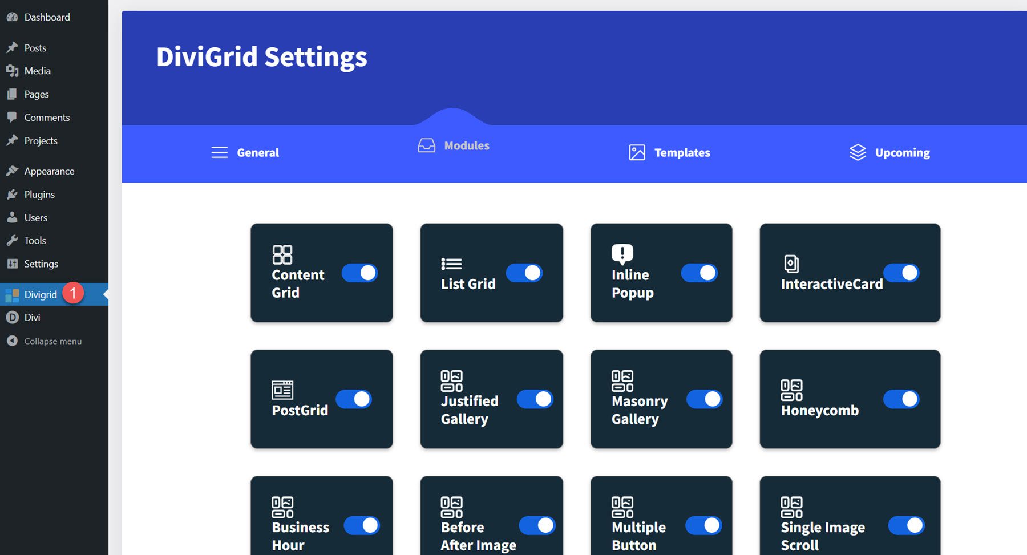The height and width of the screenshot is (555, 1027).
Task: Open the Appearance menu
Action: point(48,171)
